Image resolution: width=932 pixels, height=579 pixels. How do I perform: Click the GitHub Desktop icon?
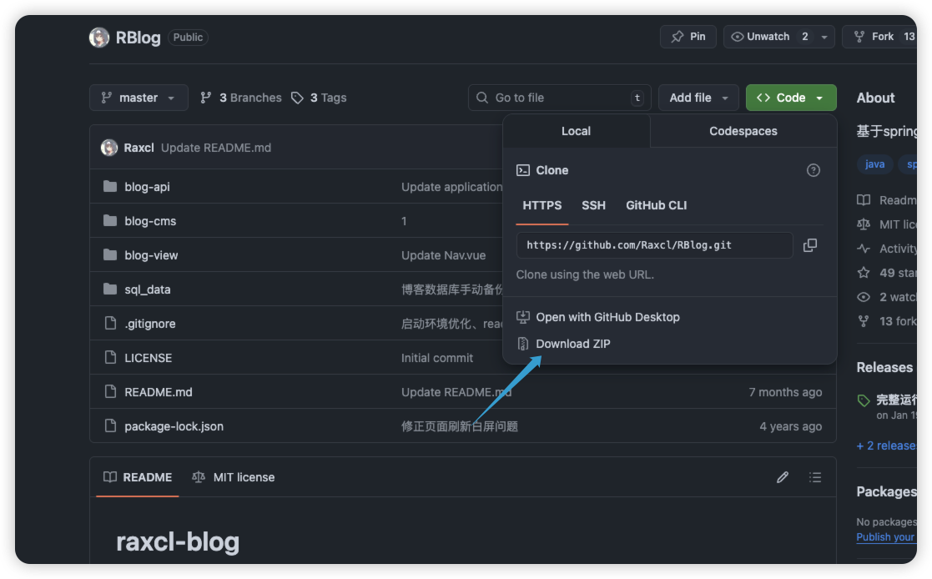click(523, 317)
